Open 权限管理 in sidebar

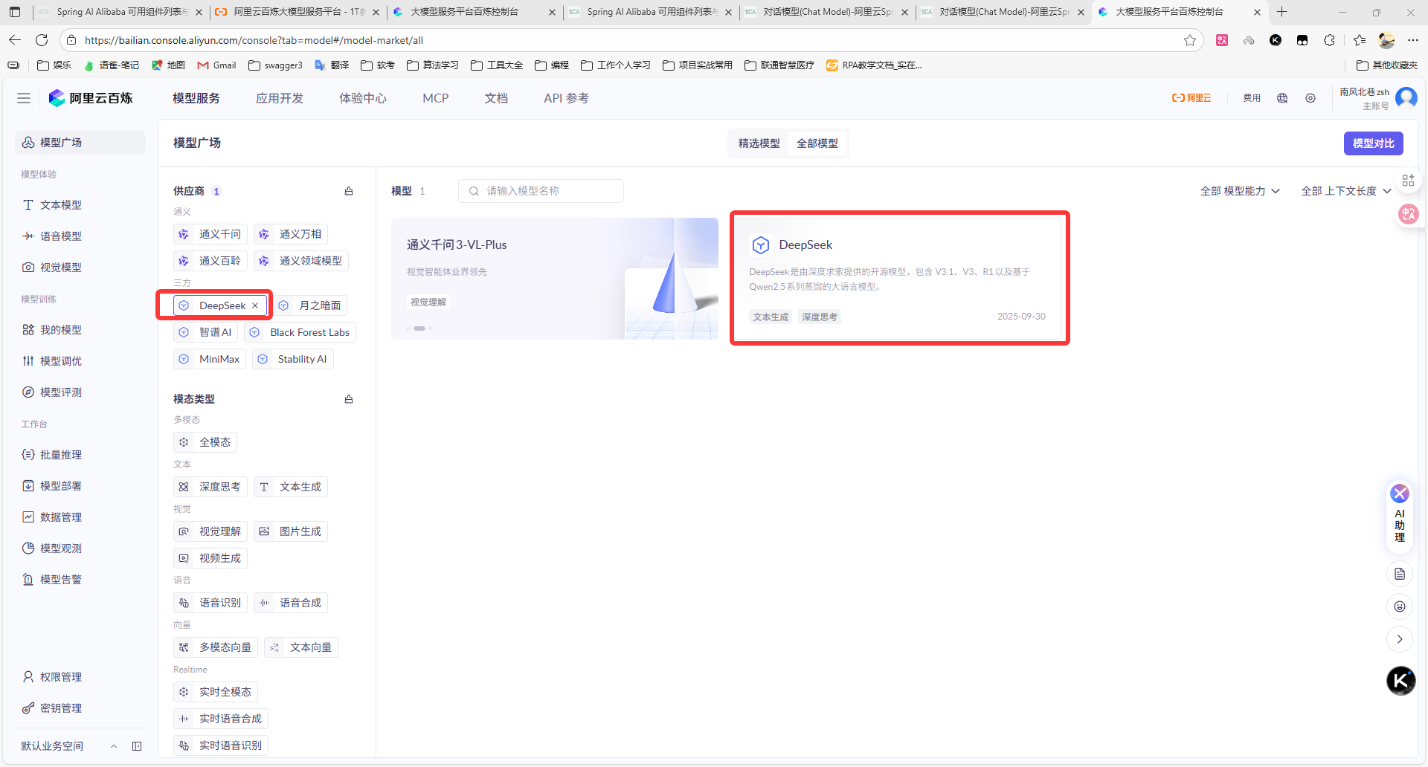pos(80,677)
